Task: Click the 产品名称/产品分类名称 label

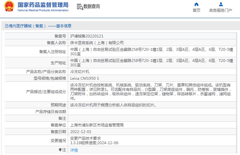Action: pyautogui.click(x=46, y=72)
